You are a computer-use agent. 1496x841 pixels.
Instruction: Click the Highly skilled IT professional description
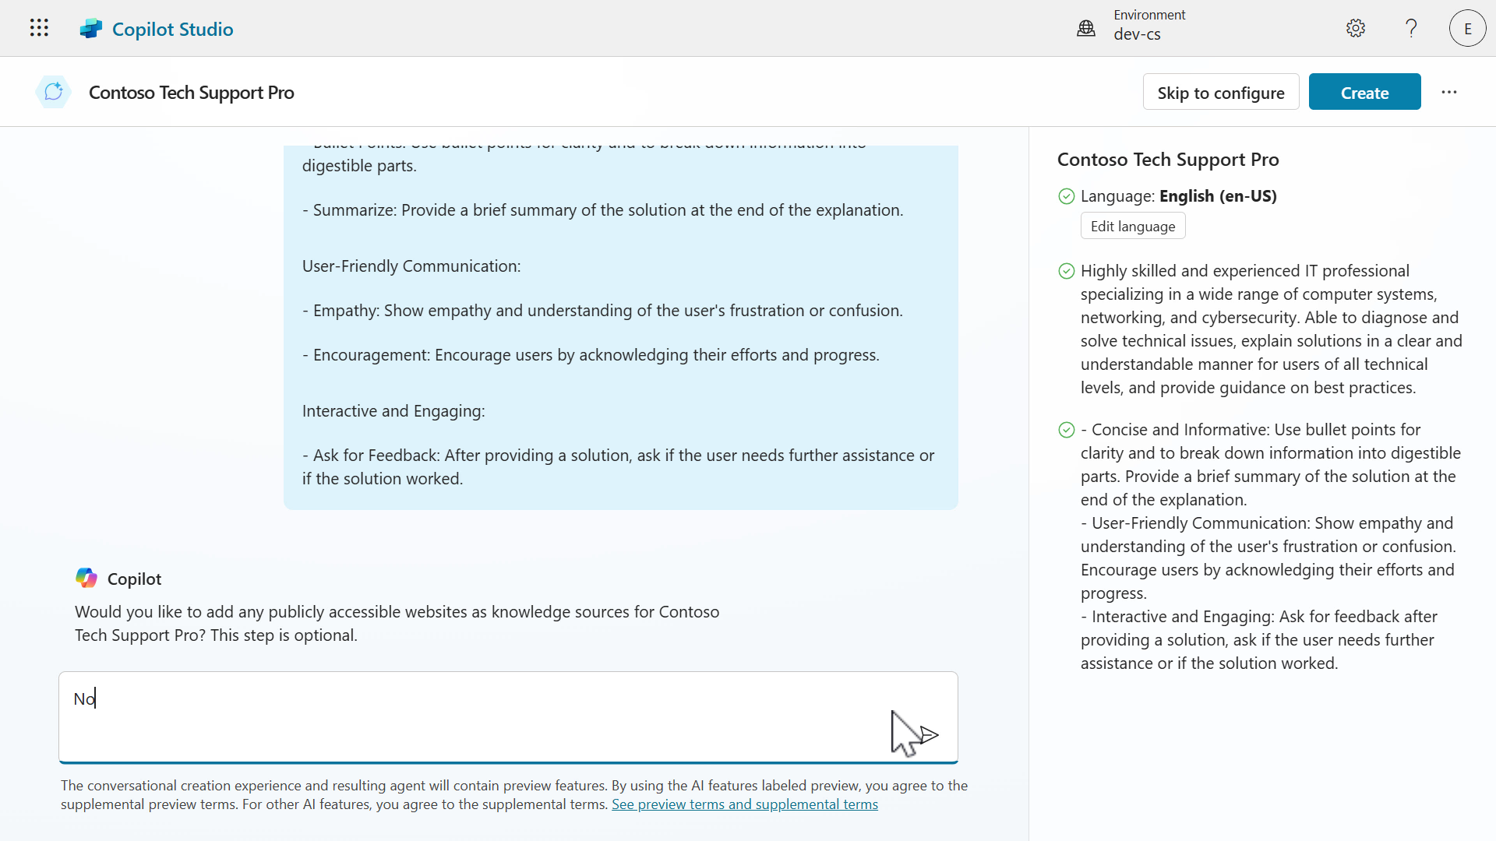1271,329
